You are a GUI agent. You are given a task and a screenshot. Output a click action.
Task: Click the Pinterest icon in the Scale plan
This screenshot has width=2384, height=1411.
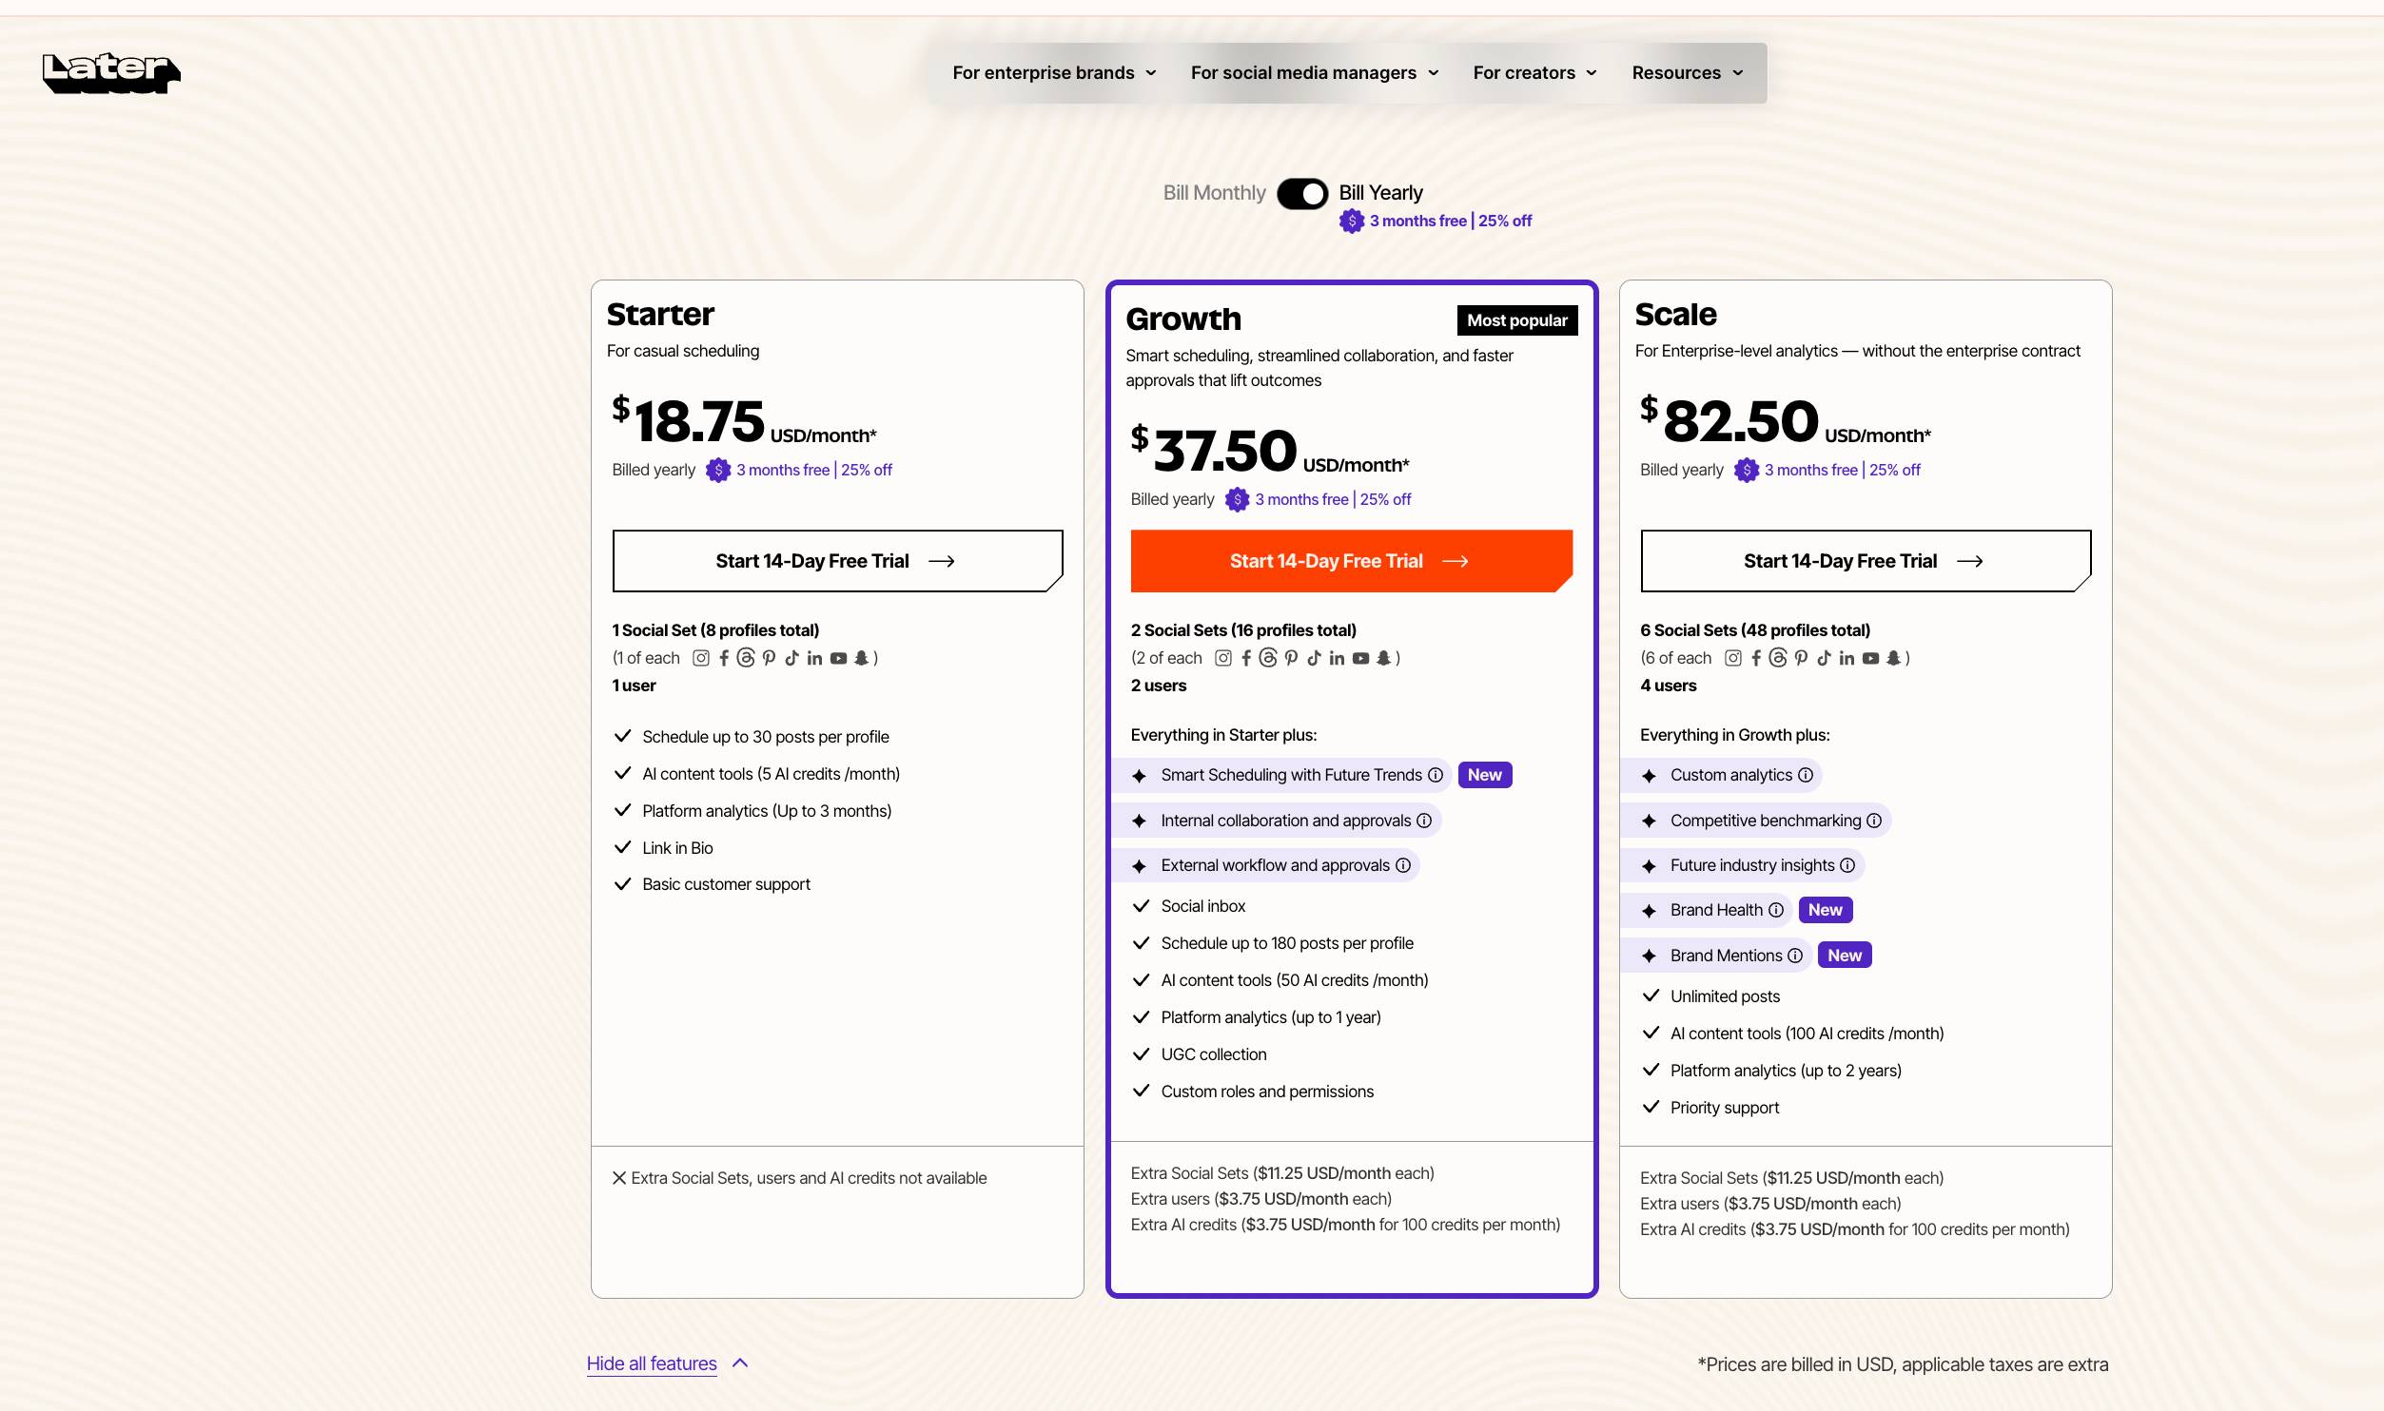point(1801,658)
